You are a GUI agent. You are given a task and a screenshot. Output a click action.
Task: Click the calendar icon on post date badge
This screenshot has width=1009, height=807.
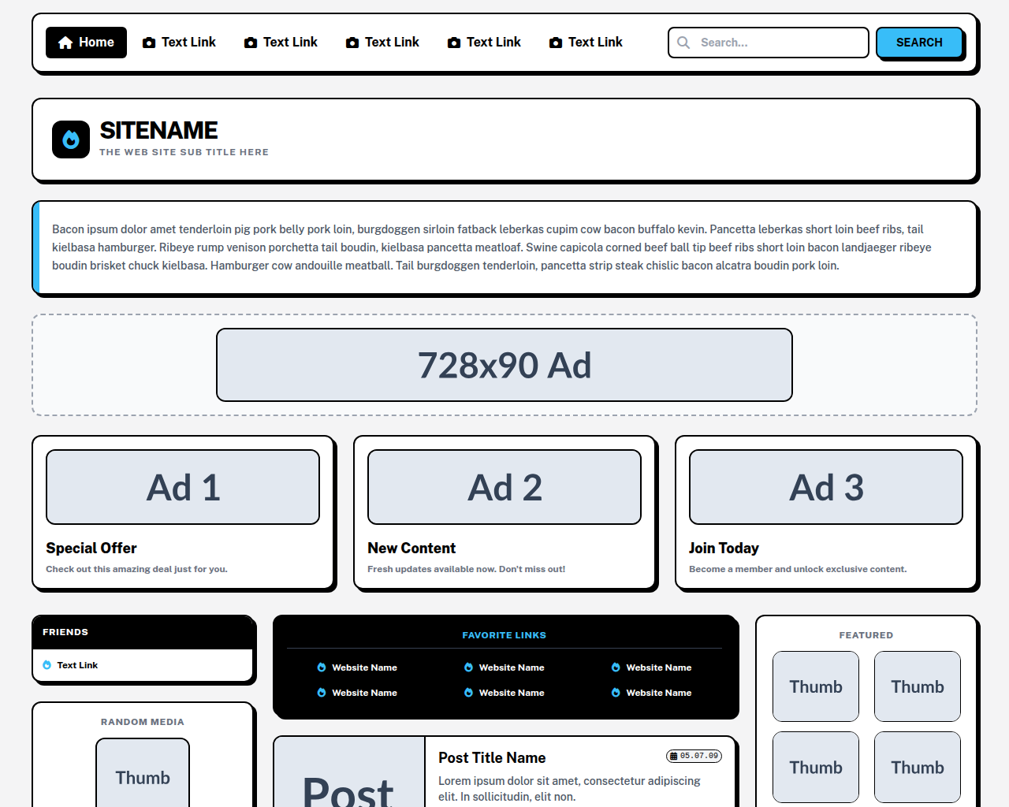[x=674, y=756]
